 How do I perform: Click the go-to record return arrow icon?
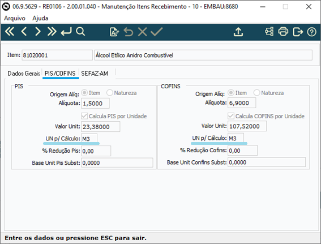point(66,32)
